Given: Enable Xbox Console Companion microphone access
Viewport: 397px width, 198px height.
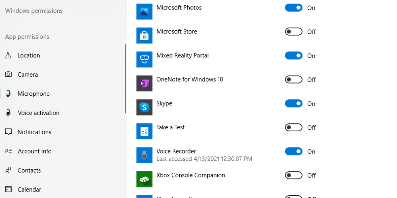Looking at the screenshot, I should tap(293, 175).
